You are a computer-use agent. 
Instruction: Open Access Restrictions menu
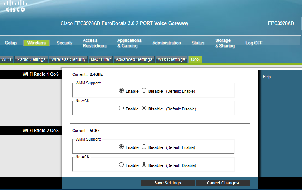click(94, 43)
